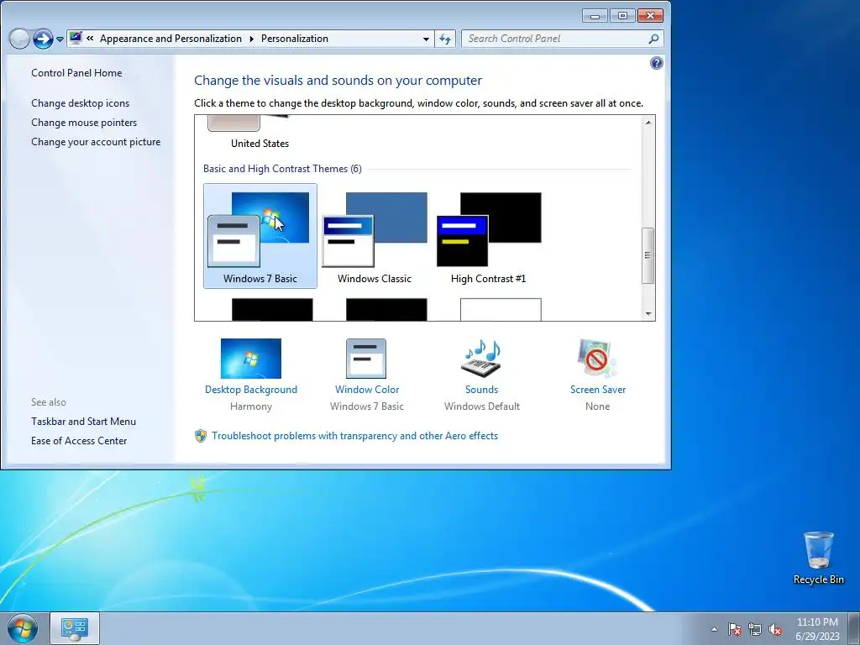Open Help with the question mark icon
This screenshot has width=860, height=645.
(657, 63)
